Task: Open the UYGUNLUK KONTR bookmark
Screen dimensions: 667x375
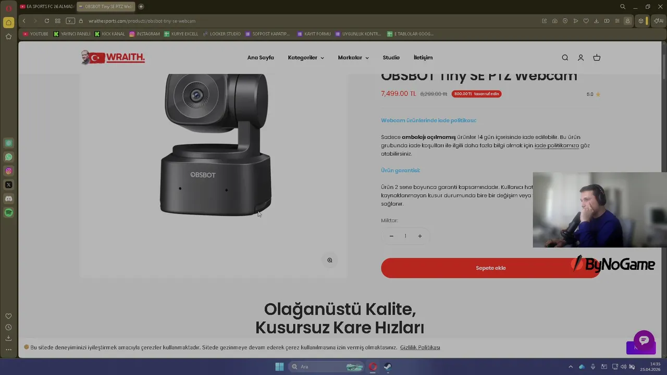Action: [358, 34]
